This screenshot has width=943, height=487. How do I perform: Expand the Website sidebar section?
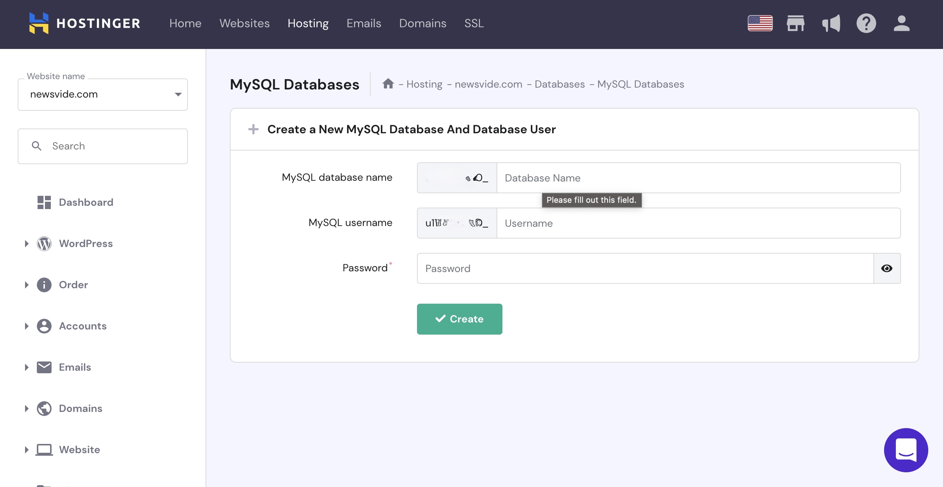[x=27, y=449]
